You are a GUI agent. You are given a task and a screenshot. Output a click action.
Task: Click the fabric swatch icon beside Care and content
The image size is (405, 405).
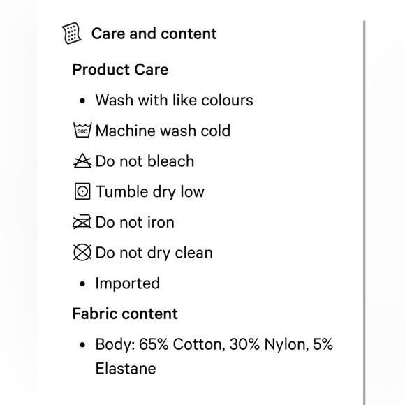click(71, 34)
